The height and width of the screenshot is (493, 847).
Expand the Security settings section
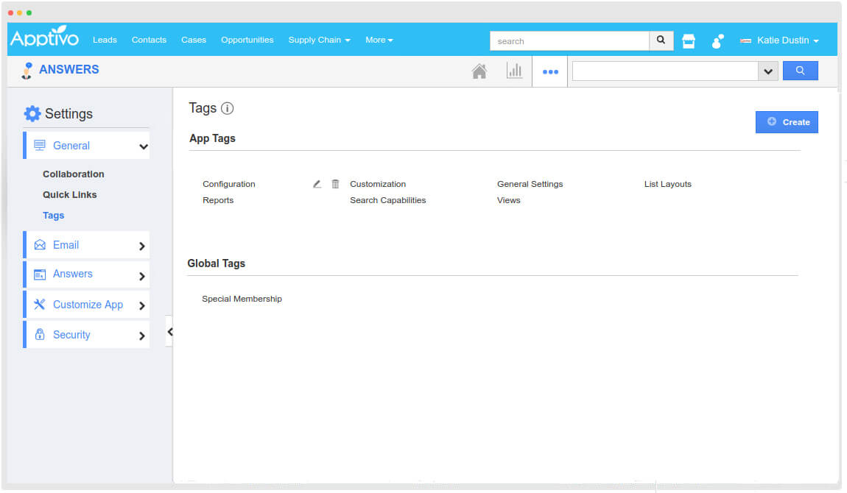pos(86,334)
